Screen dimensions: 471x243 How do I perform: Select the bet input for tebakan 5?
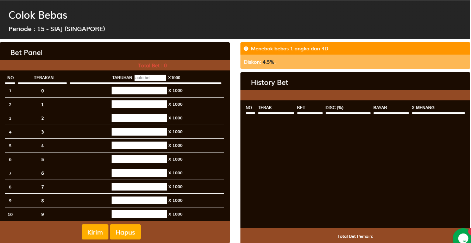click(x=139, y=159)
